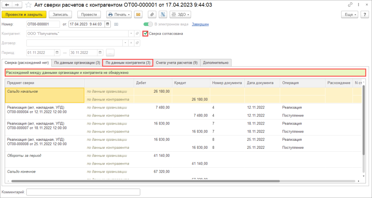Click the back navigation arrow
The width and height of the screenshot is (372, 198).
coord(7,5)
